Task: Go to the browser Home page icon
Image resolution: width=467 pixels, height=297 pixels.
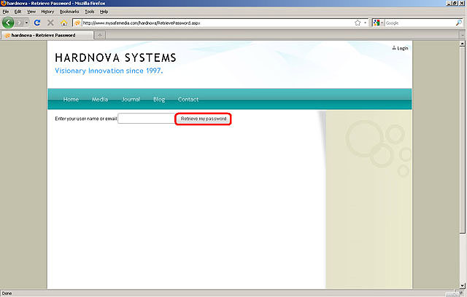Action: coord(63,23)
